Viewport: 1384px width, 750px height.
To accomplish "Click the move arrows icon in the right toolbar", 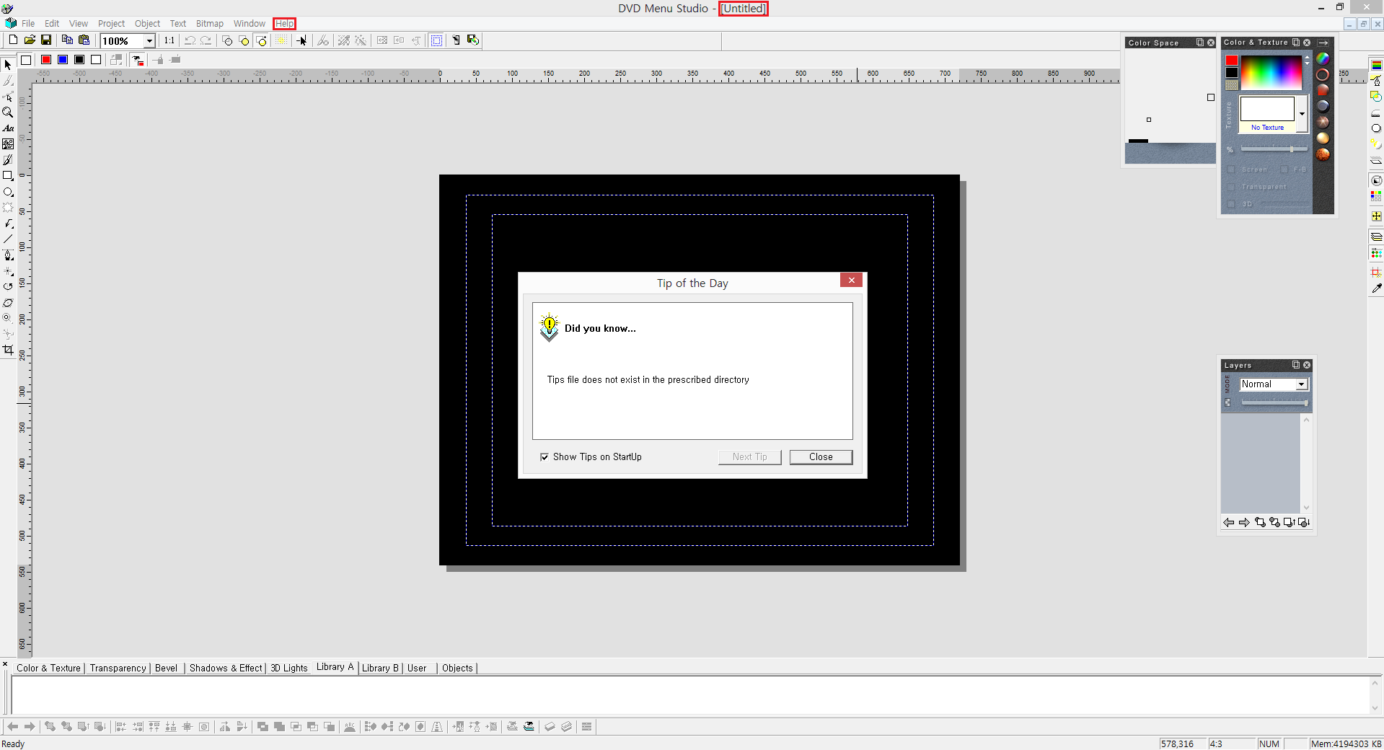I will tap(1376, 216).
